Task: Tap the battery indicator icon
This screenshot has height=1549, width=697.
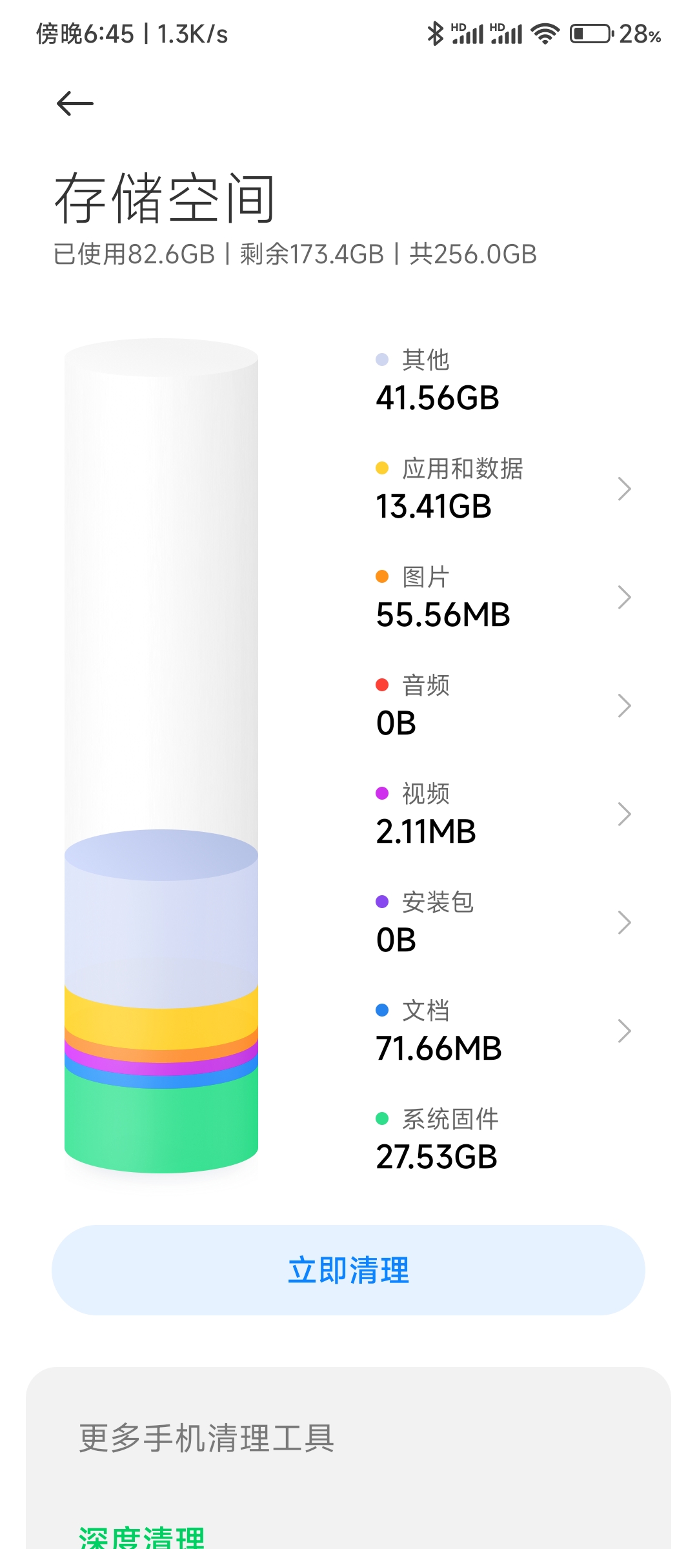Action: (591, 34)
